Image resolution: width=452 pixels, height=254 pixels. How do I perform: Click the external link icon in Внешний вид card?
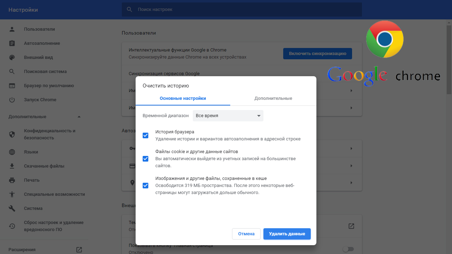351,226
